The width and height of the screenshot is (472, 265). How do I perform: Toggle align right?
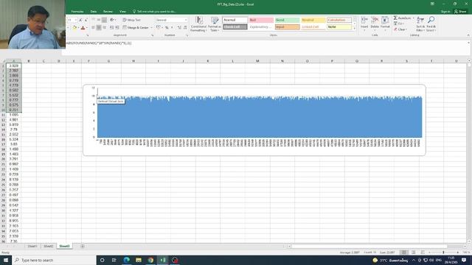(104, 27)
